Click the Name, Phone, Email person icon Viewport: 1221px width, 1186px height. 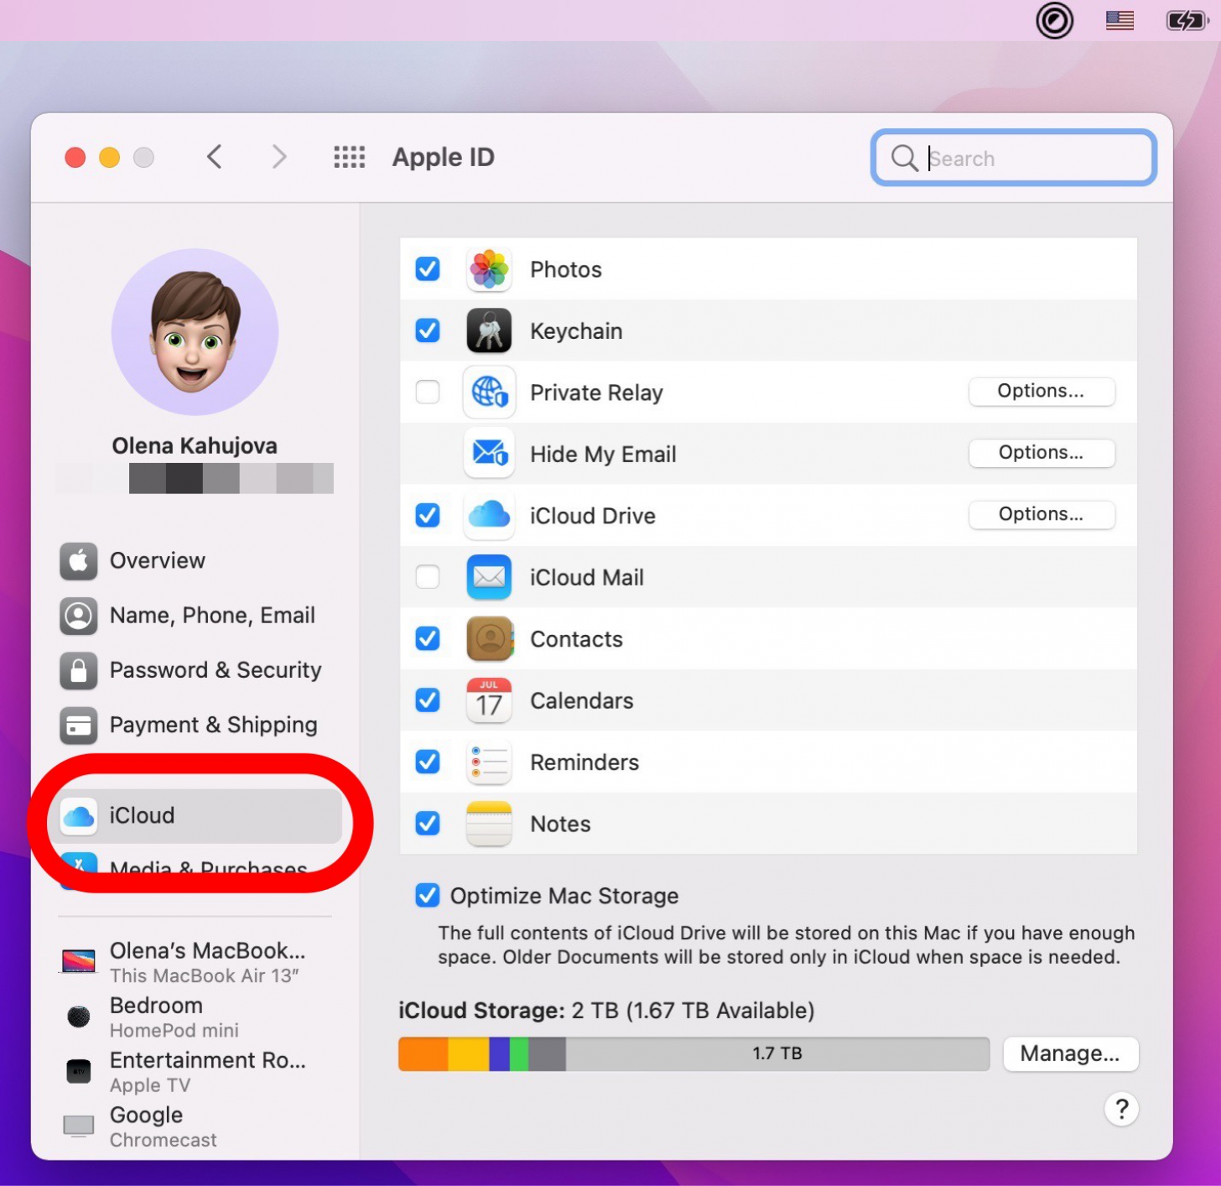(x=79, y=616)
